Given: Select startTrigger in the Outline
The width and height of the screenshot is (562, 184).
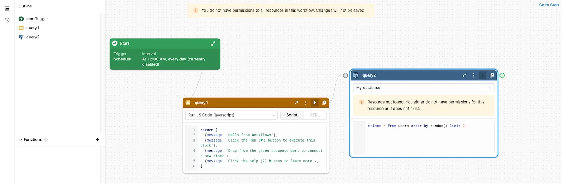Looking at the screenshot, I should (37, 19).
